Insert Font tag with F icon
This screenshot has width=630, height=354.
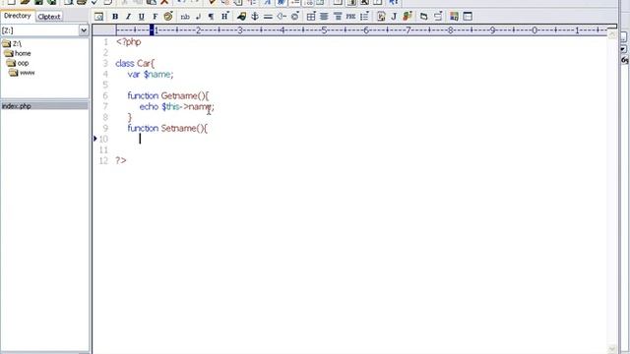click(155, 17)
